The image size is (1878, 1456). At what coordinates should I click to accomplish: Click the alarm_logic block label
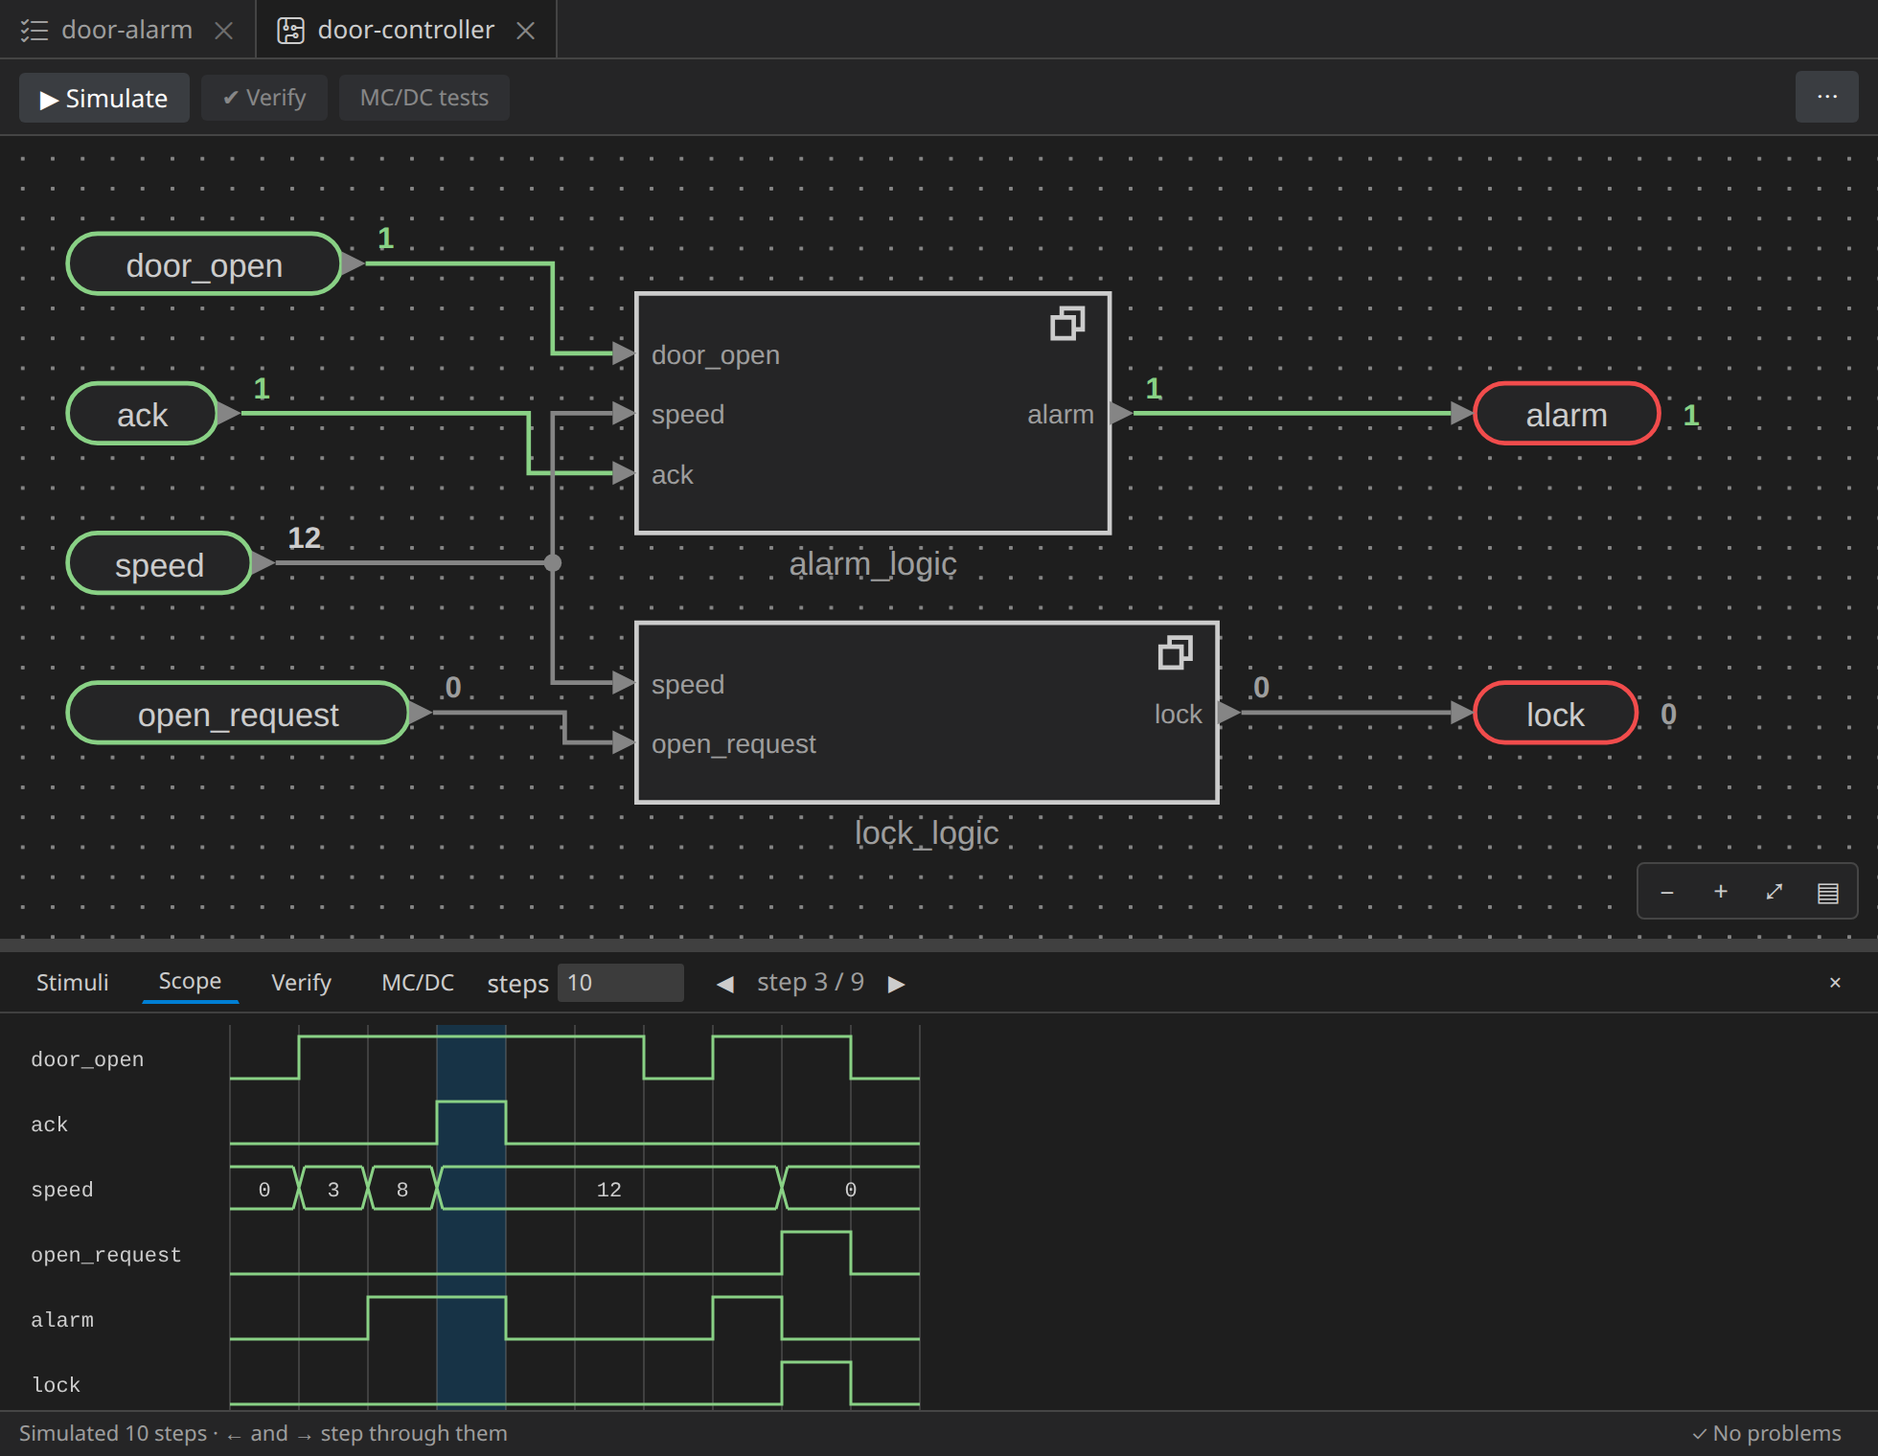click(x=873, y=564)
